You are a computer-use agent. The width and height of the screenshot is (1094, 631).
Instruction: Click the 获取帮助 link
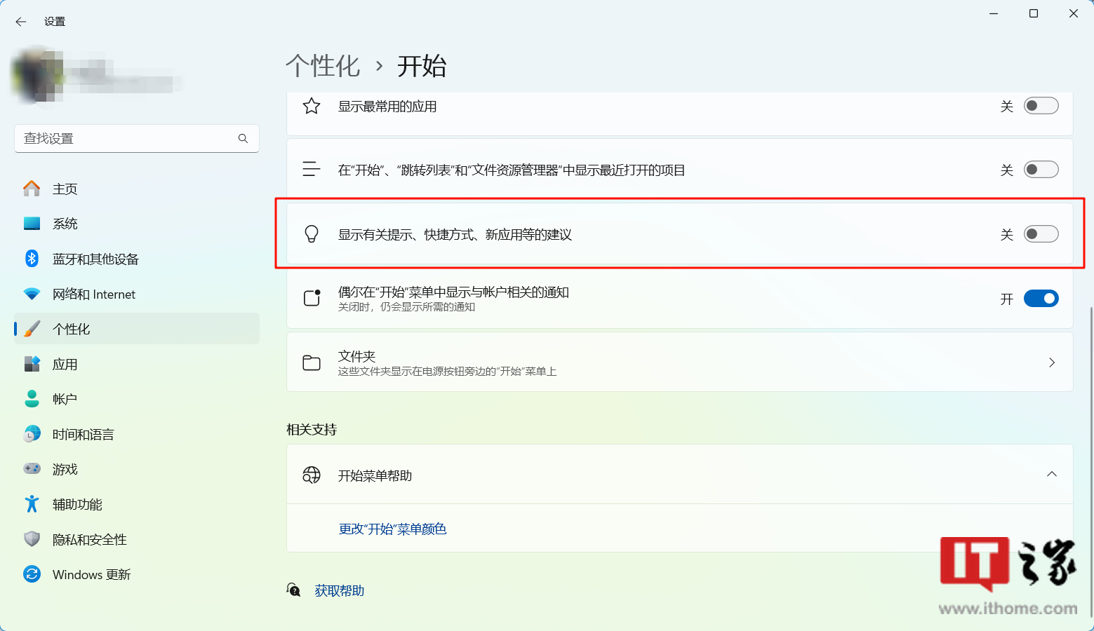[x=339, y=590]
